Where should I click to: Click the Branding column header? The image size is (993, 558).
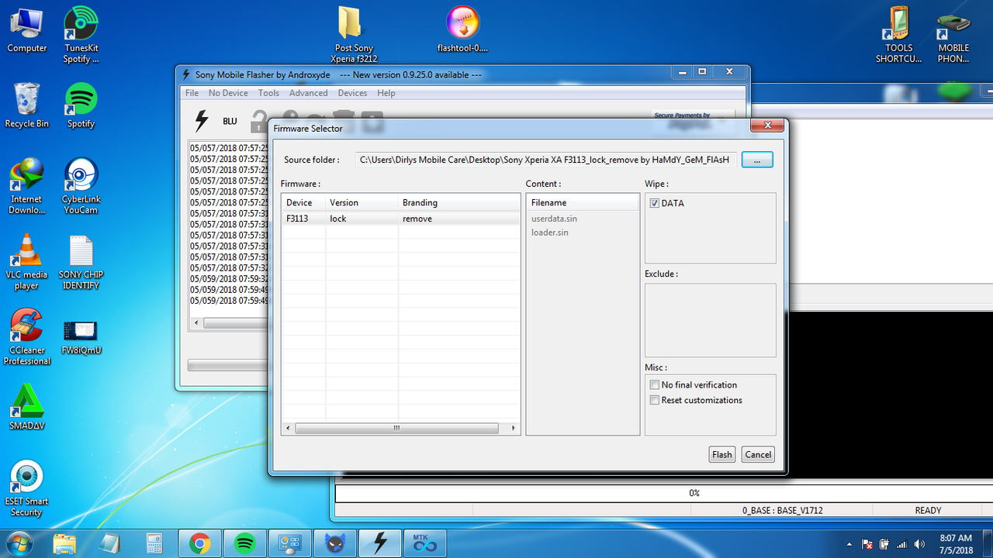(x=458, y=202)
